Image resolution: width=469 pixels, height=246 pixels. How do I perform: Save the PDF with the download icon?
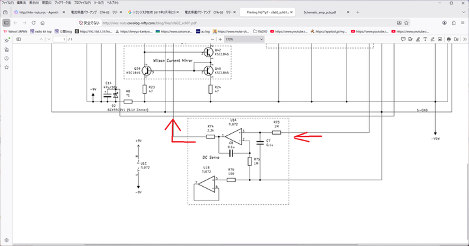point(456,39)
